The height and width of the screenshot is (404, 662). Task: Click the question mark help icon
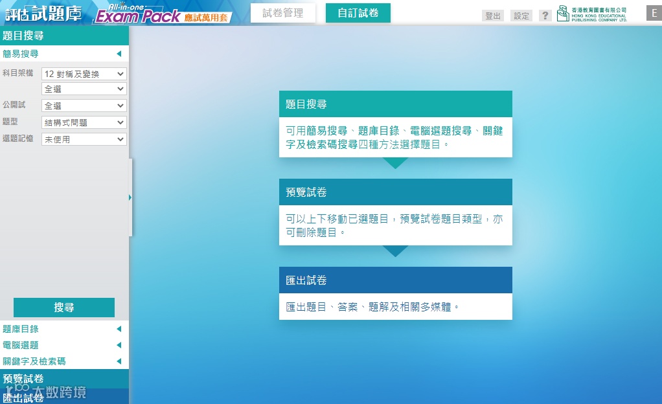(545, 16)
